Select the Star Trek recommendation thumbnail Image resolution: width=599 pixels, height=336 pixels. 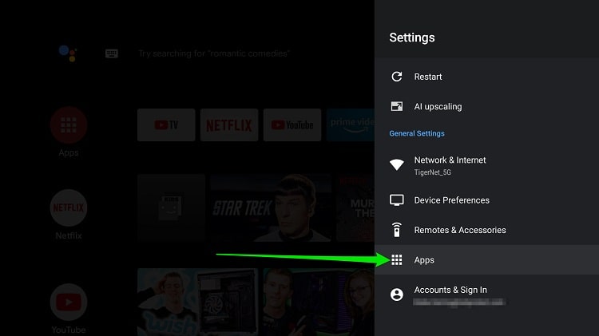271,208
